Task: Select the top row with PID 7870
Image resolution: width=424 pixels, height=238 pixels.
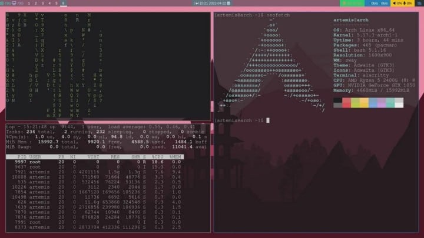Action: pyautogui.click(x=95, y=212)
